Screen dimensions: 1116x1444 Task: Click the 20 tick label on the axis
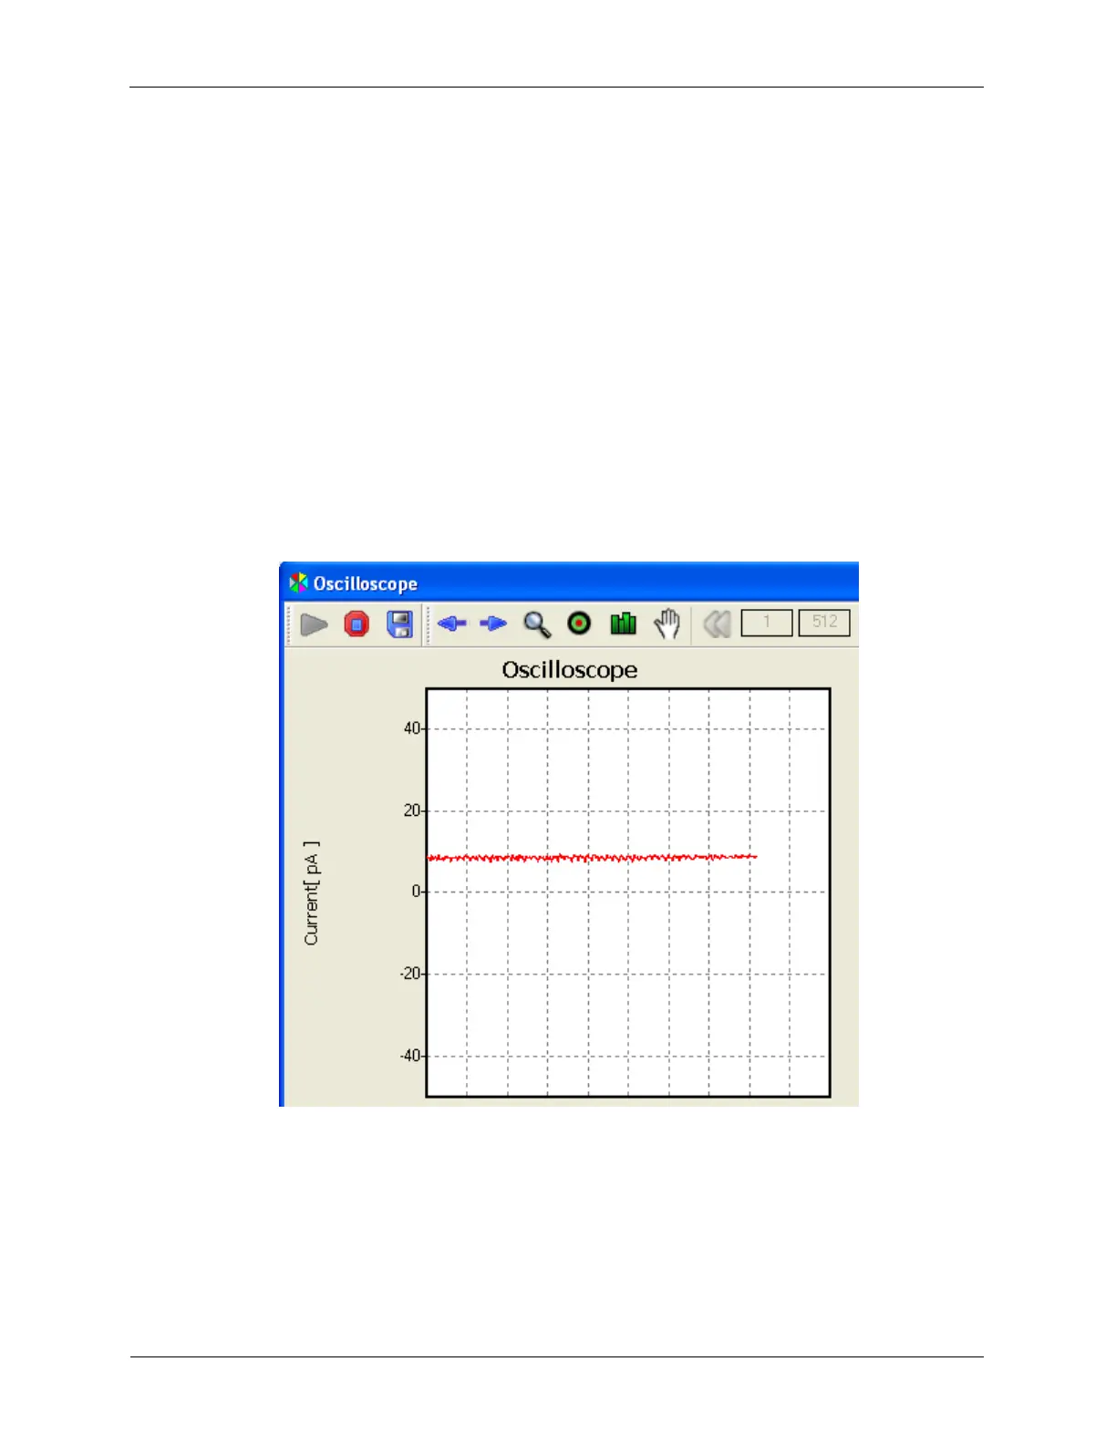412,810
